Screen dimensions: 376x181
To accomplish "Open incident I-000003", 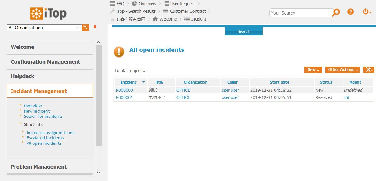I will (124, 90).
